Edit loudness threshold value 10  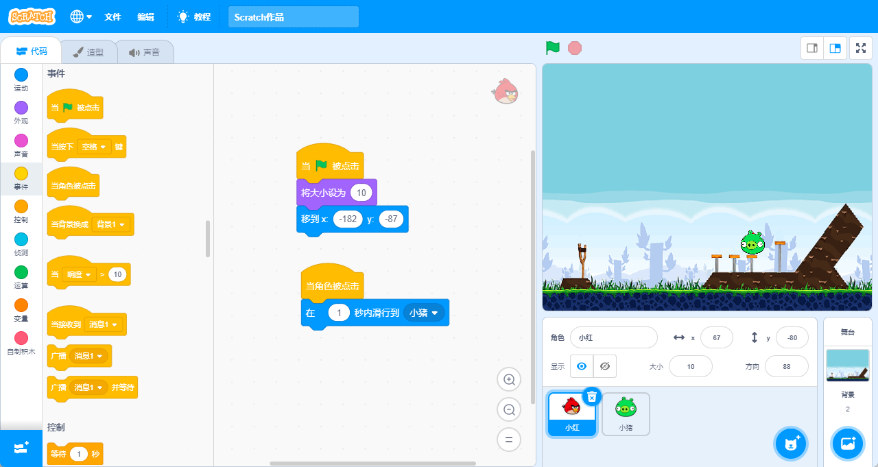[117, 274]
